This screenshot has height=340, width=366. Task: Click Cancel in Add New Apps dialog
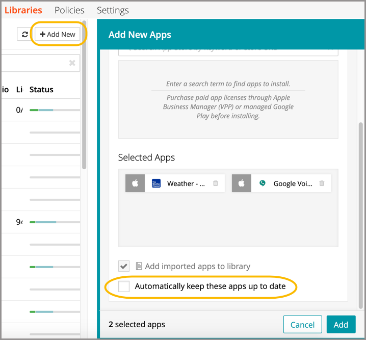302,325
